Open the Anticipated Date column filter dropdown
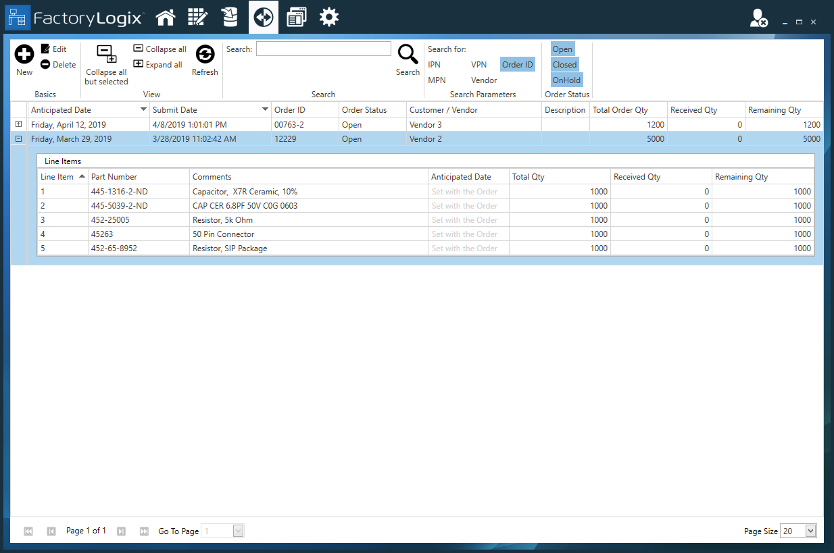Viewport: 834px width, 553px height. click(143, 109)
